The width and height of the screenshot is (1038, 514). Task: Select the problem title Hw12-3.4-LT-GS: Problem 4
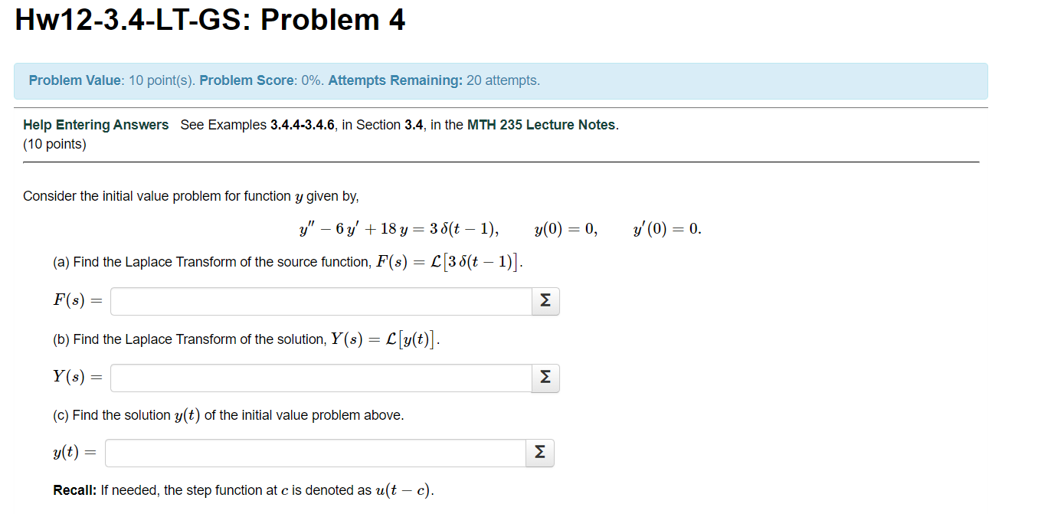click(x=209, y=21)
